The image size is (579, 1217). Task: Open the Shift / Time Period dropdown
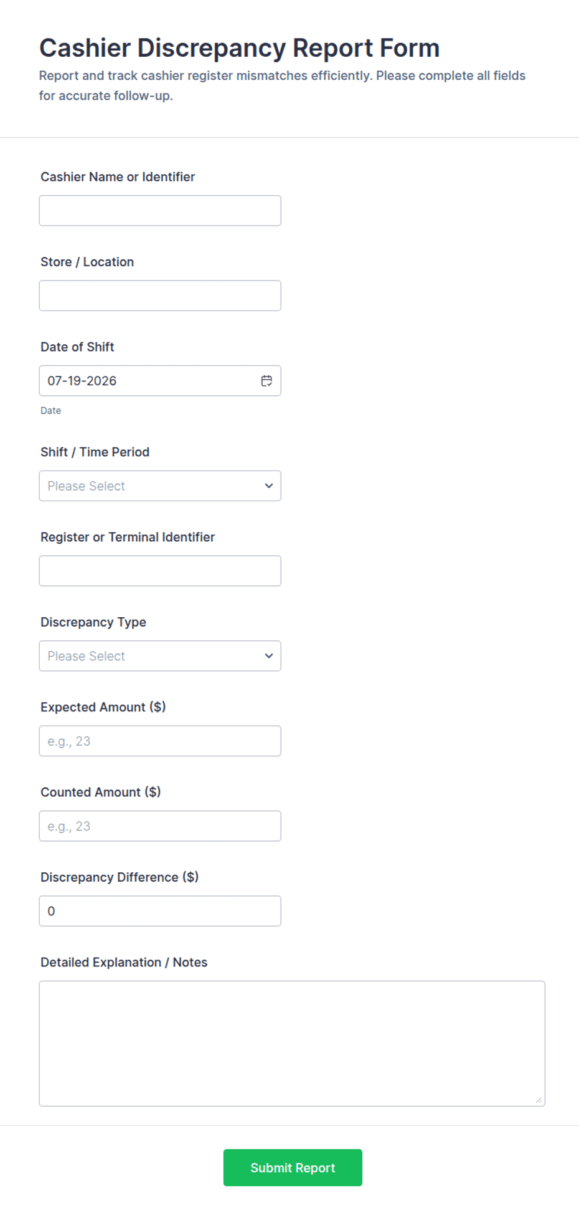click(160, 486)
